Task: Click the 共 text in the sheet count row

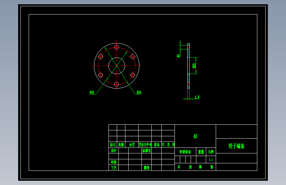Action: click(x=179, y=167)
